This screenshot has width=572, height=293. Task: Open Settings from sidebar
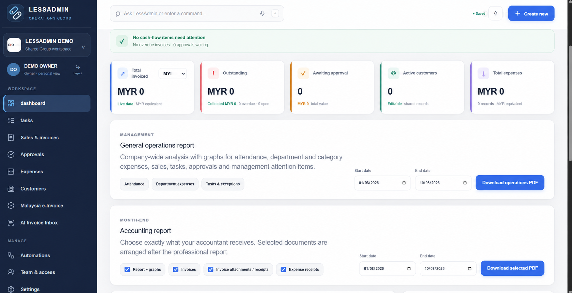coord(47,289)
